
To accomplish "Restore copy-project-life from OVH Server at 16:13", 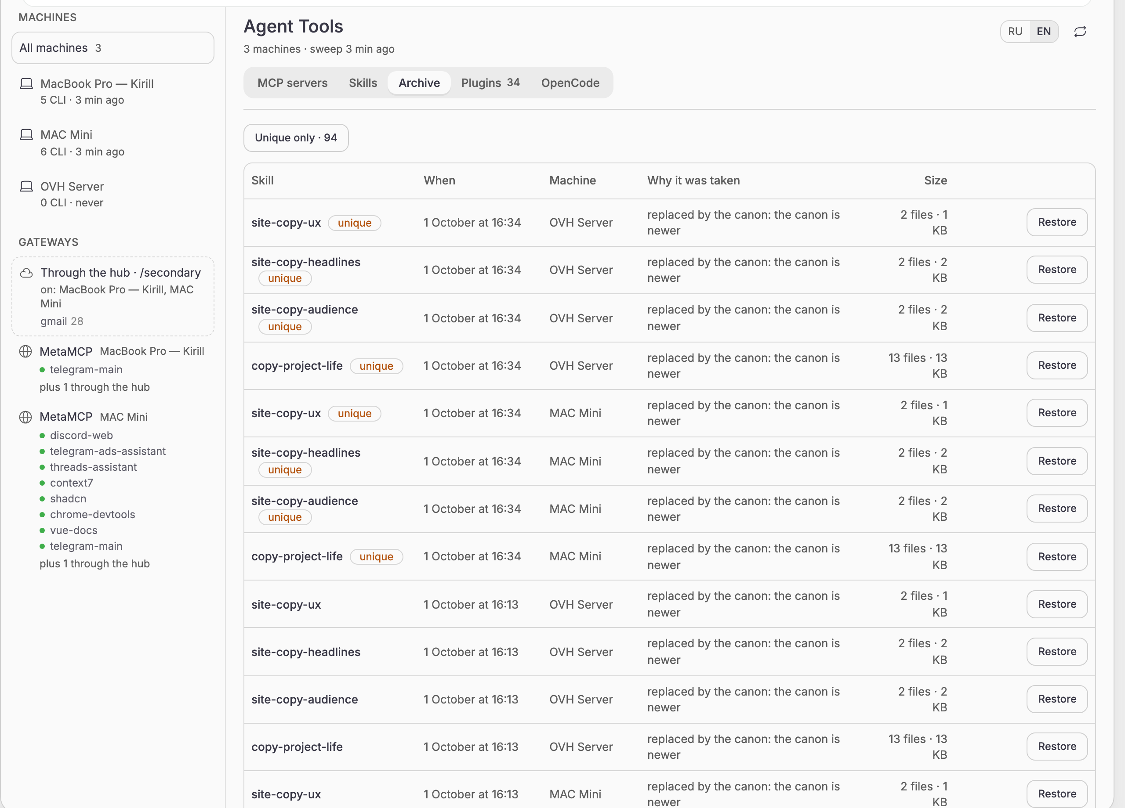I will (x=1056, y=747).
